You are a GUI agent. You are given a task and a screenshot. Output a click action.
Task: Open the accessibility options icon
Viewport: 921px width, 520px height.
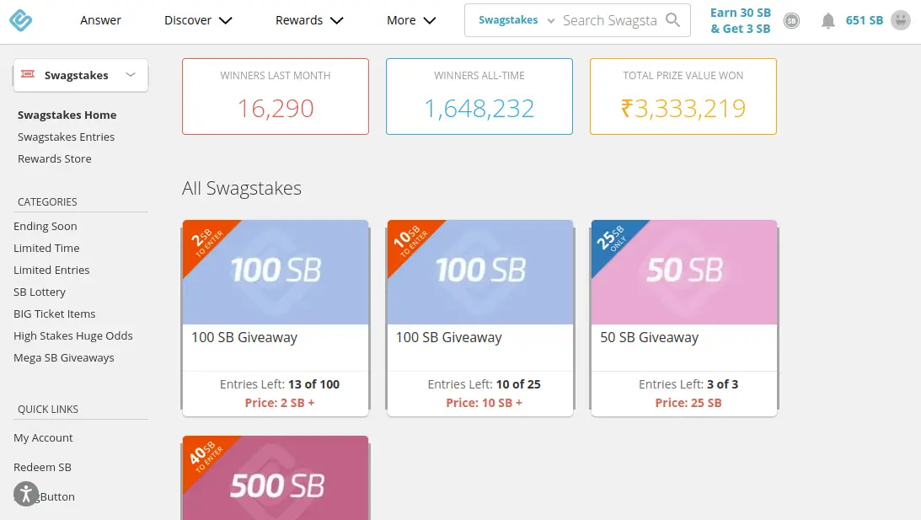click(x=26, y=493)
